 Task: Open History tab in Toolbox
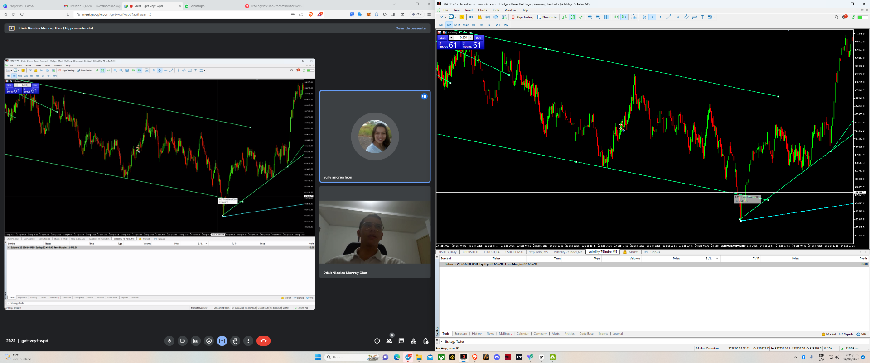[477, 334]
